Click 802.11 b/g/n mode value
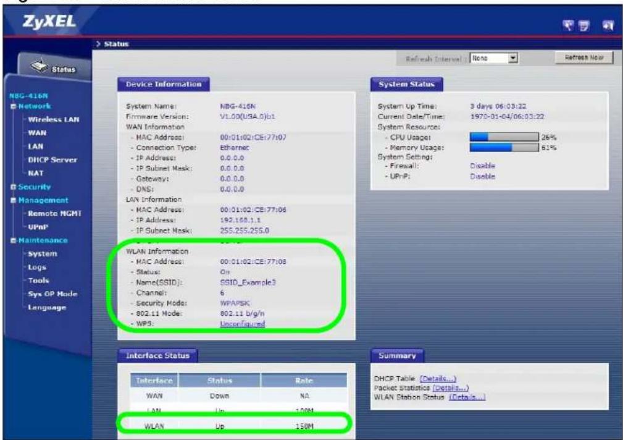Screen dimensions: 623x440 tap(242, 313)
